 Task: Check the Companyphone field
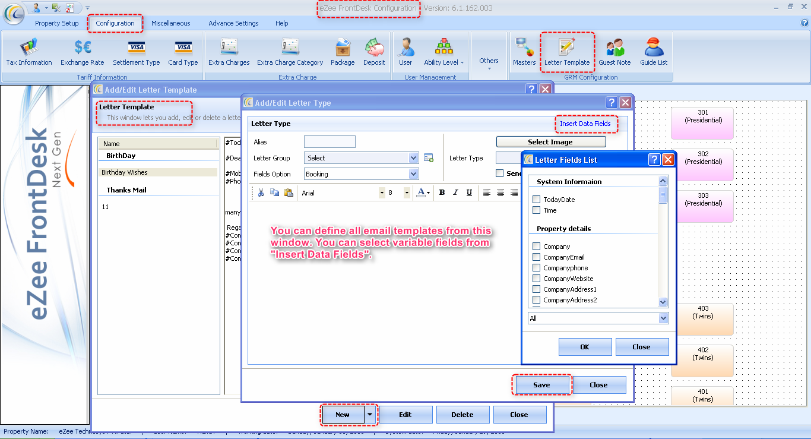pyautogui.click(x=537, y=268)
